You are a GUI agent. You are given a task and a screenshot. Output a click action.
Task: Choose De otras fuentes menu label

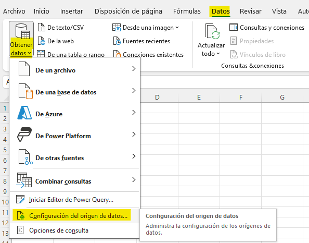59,158
